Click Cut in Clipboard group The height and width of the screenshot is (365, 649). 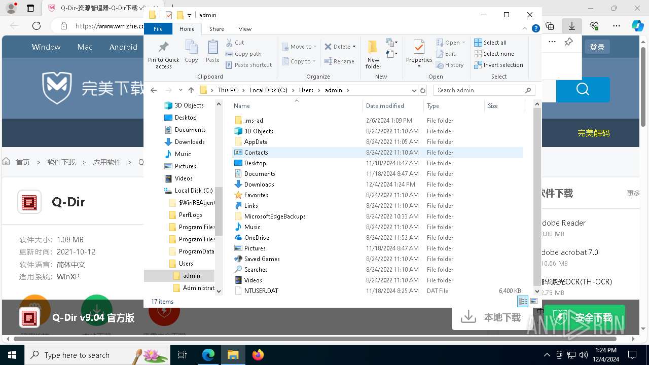pyautogui.click(x=235, y=43)
